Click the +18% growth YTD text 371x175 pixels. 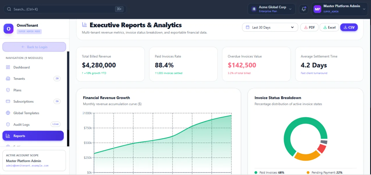(94, 73)
